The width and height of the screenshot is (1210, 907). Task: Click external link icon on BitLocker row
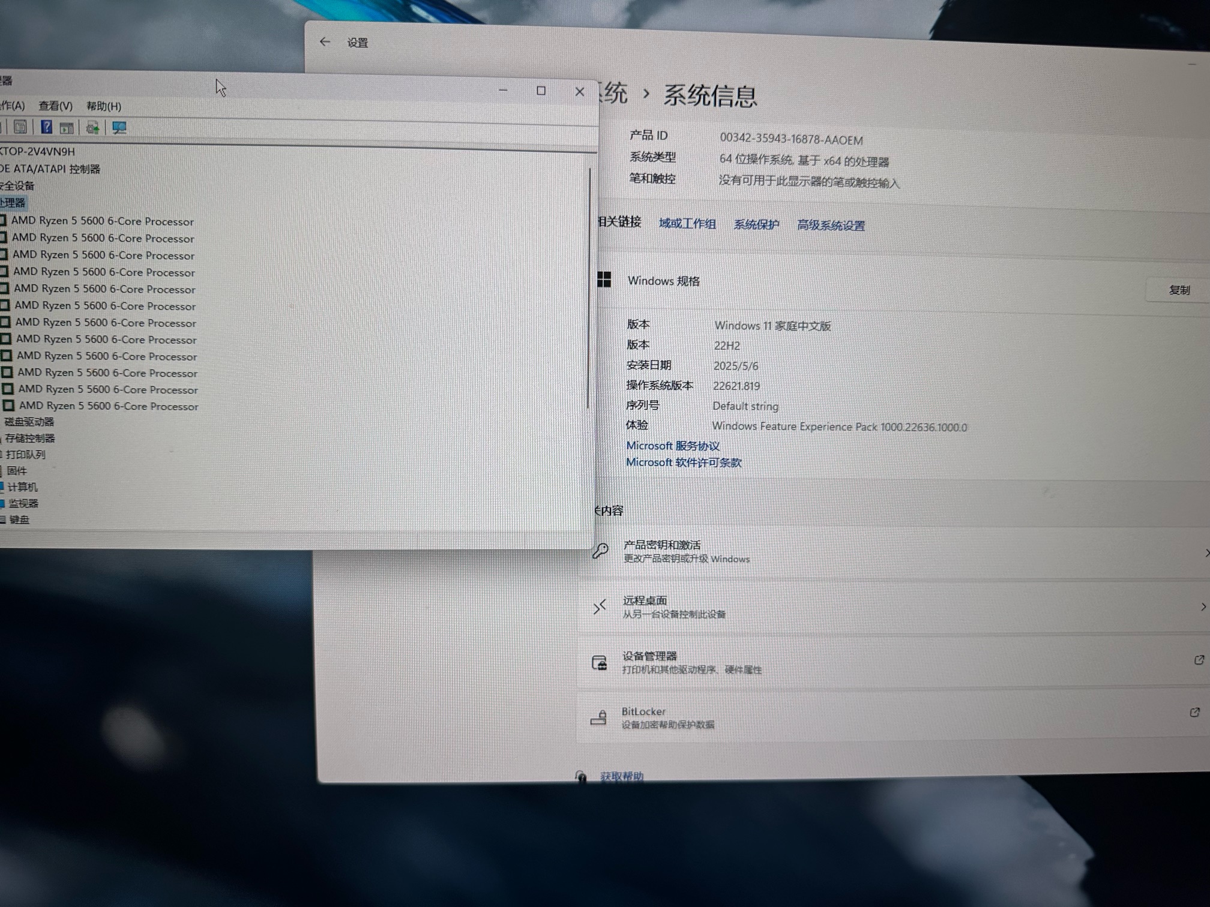point(1194,712)
